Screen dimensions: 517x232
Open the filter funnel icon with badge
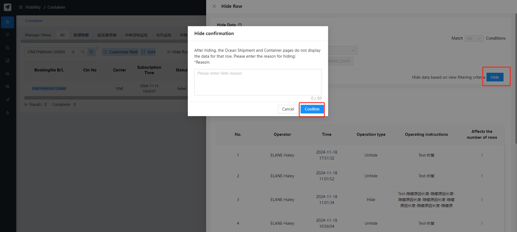click(92, 52)
